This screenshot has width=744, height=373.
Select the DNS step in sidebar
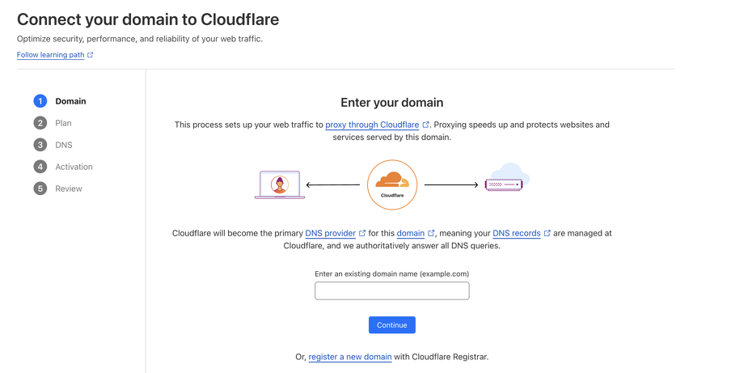[64, 145]
